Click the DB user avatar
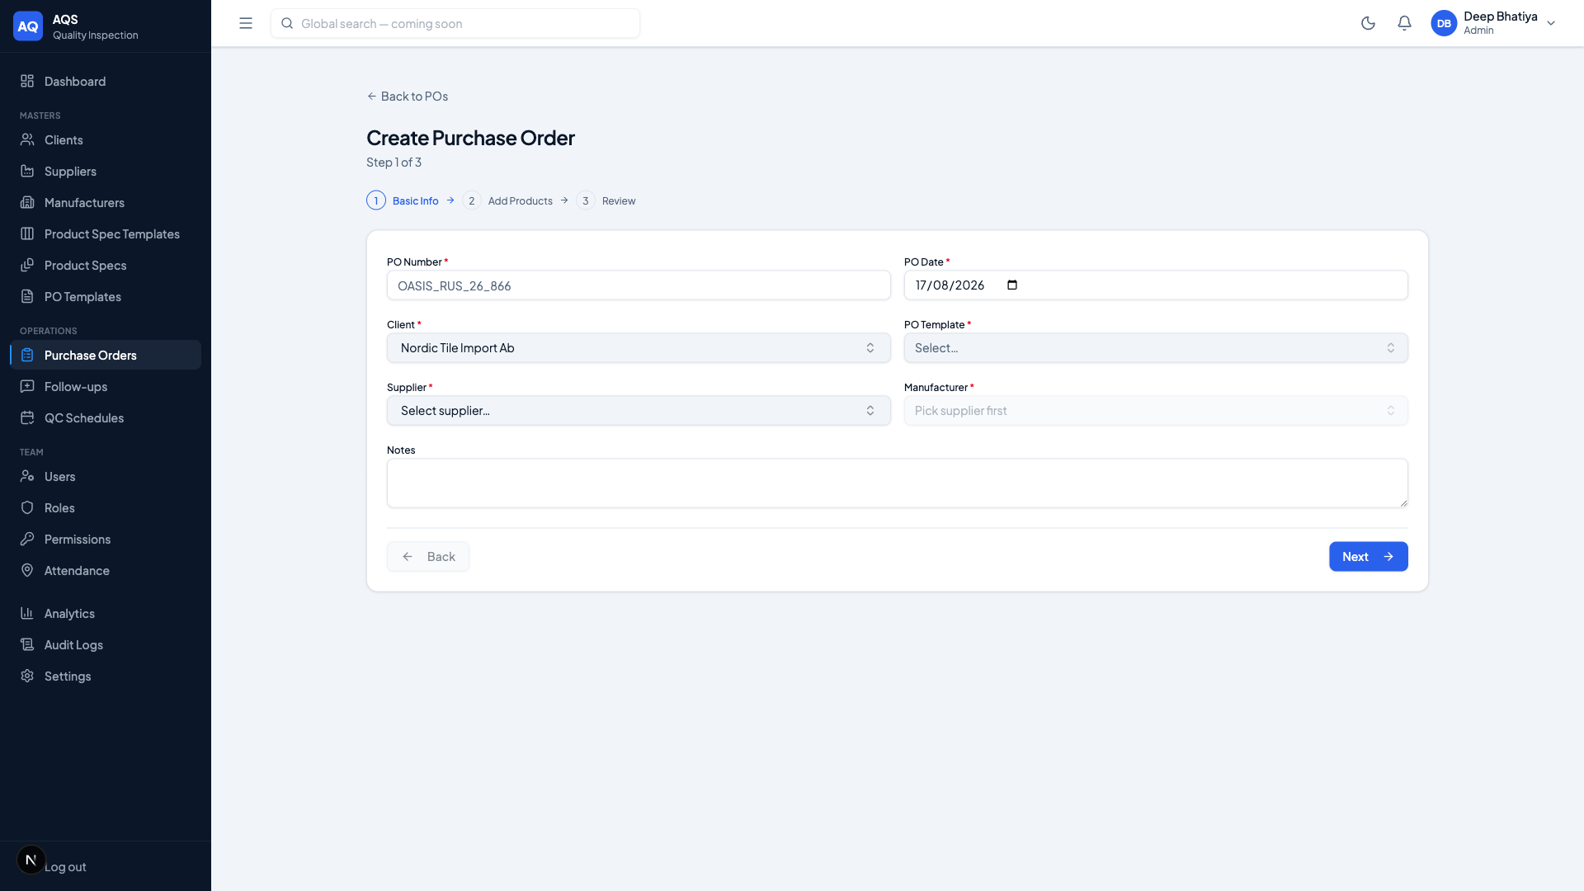The image size is (1584, 891). [x=1444, y=23]
